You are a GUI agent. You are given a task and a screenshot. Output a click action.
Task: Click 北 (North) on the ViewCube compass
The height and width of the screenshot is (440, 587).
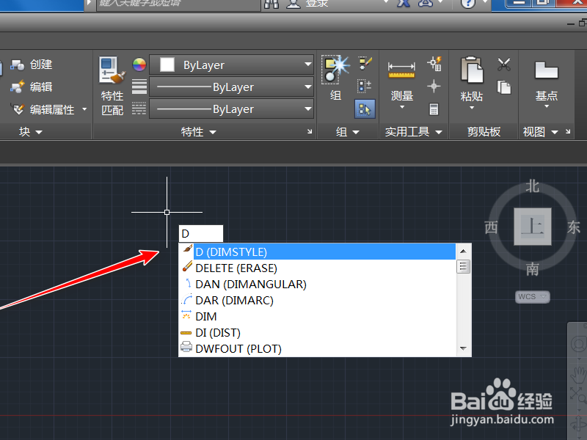[533, 186]
